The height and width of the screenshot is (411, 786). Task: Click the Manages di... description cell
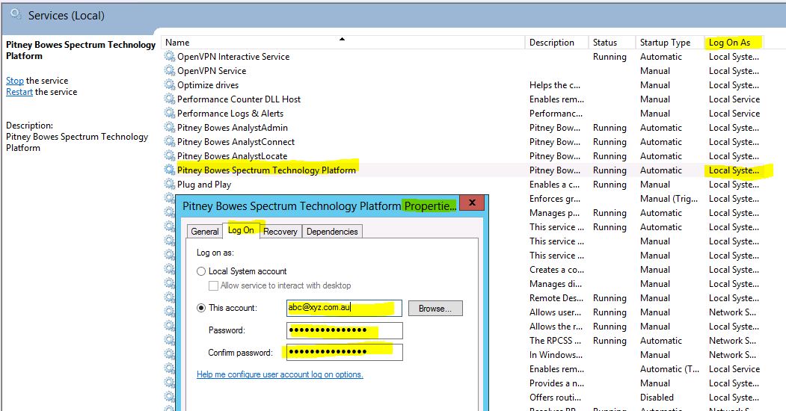pyautogui.click(x=556, y=284)
